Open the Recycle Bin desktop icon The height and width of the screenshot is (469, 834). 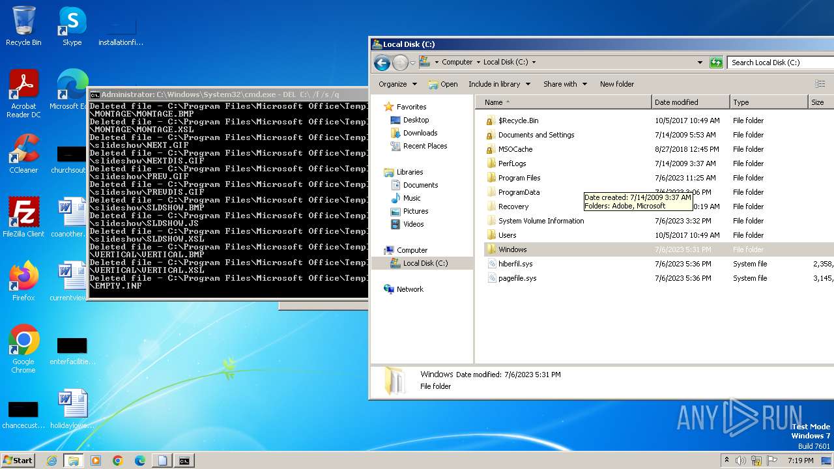point(23,26)
